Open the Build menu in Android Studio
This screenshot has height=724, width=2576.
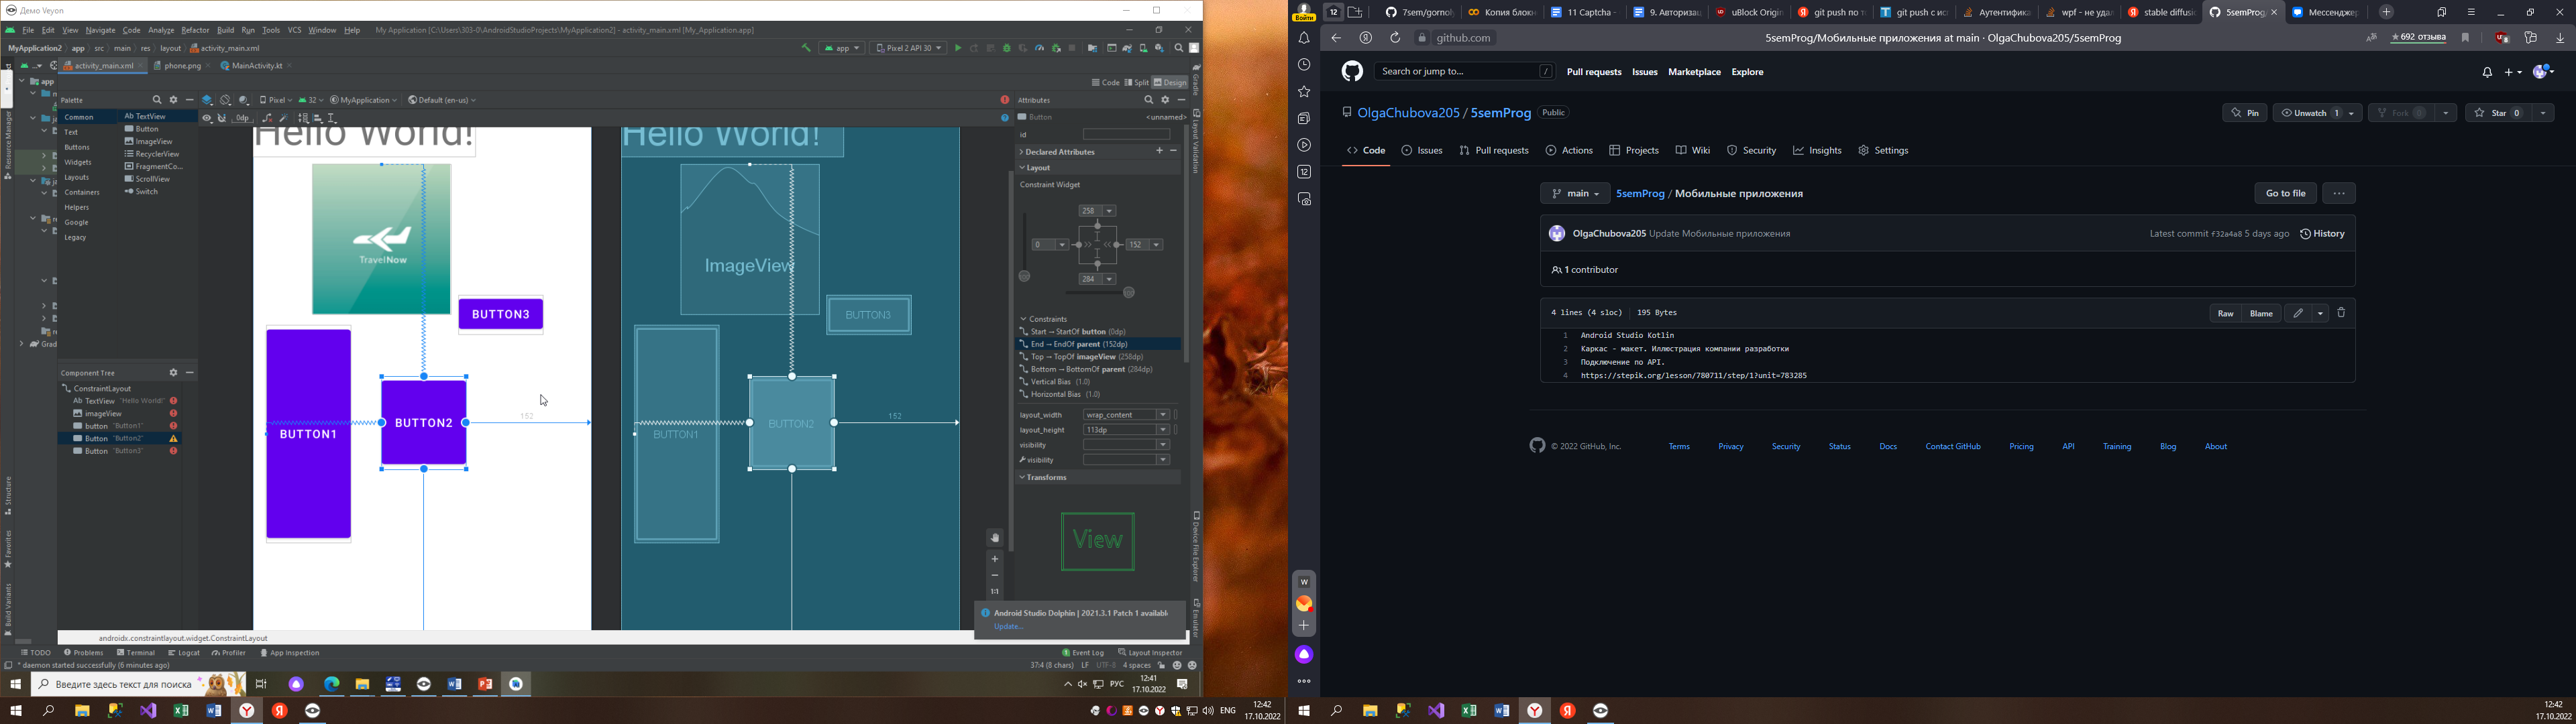pyautogui.click(x=226, y=30)
